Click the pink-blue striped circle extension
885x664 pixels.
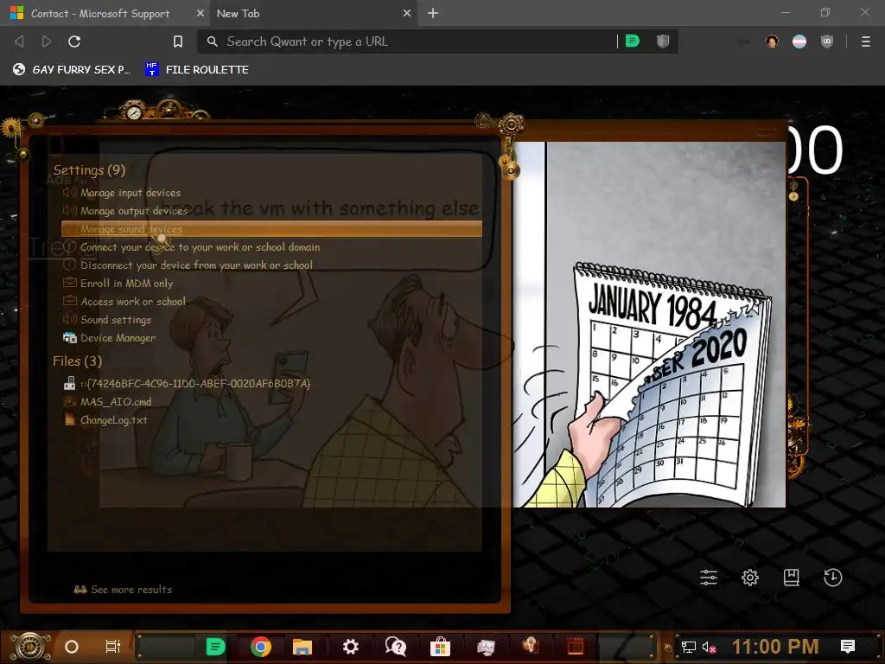point(799,41)
